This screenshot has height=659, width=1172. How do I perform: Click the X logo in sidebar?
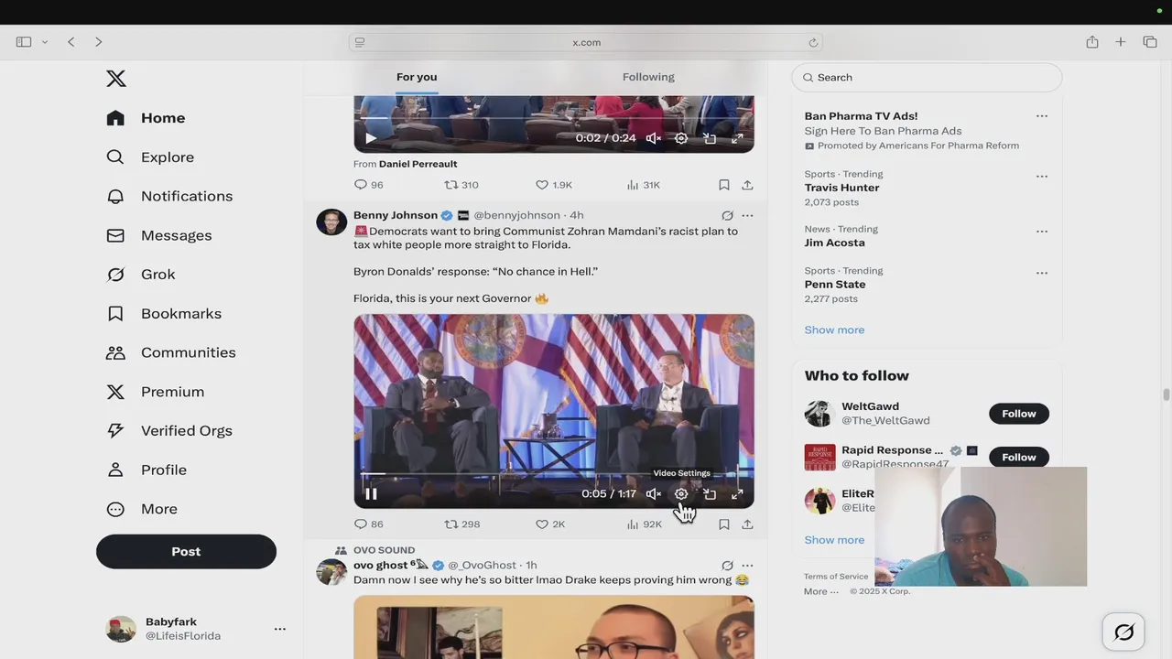pos(116,79)
